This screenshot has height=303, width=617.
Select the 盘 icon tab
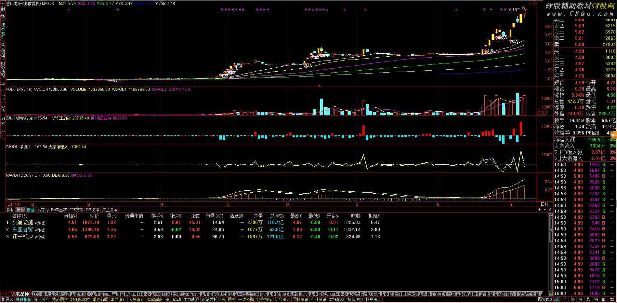(581, 299)
